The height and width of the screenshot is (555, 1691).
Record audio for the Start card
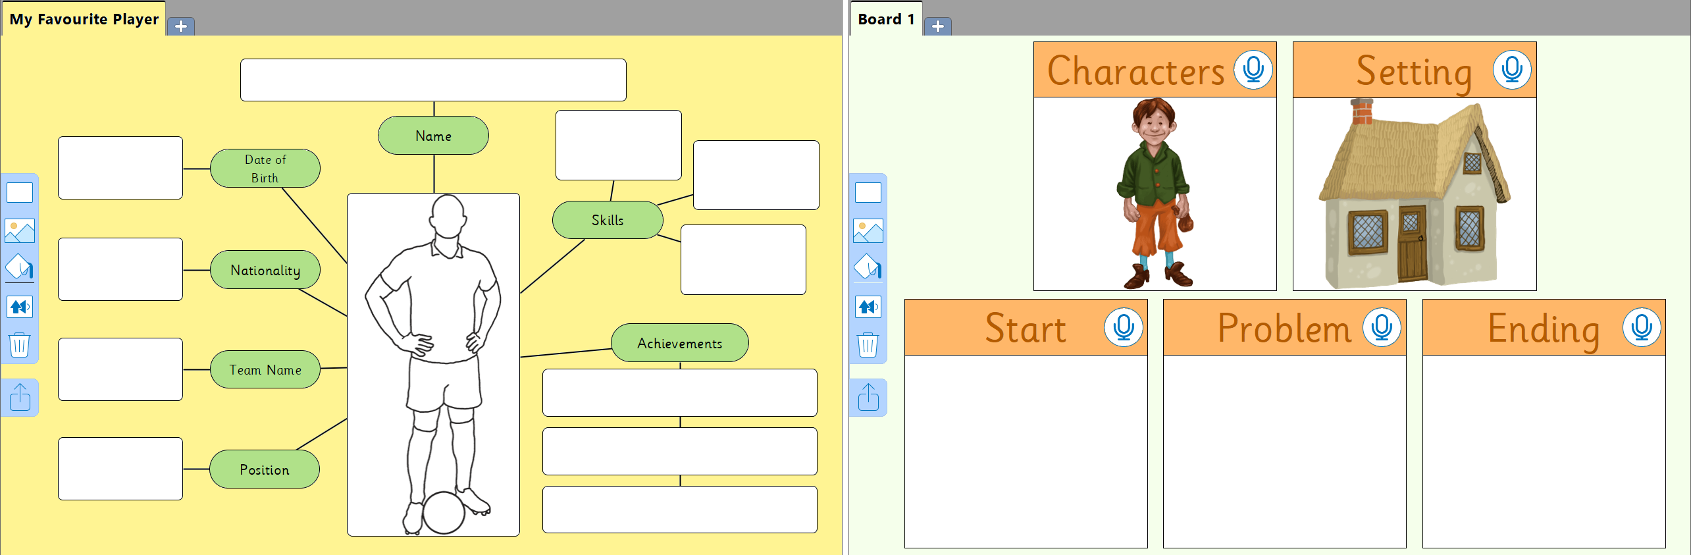point(1123,327)
